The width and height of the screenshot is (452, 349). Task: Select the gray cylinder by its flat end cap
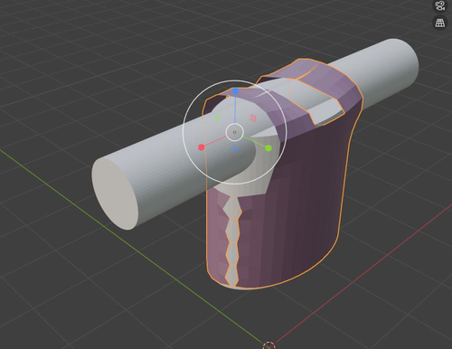115,193
